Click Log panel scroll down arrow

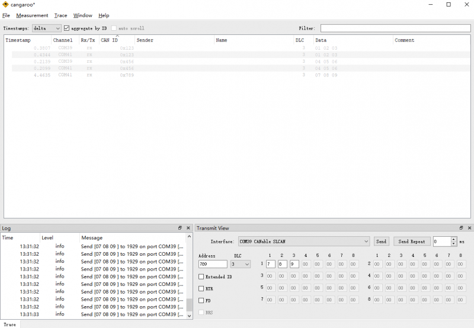pos(189,316)
